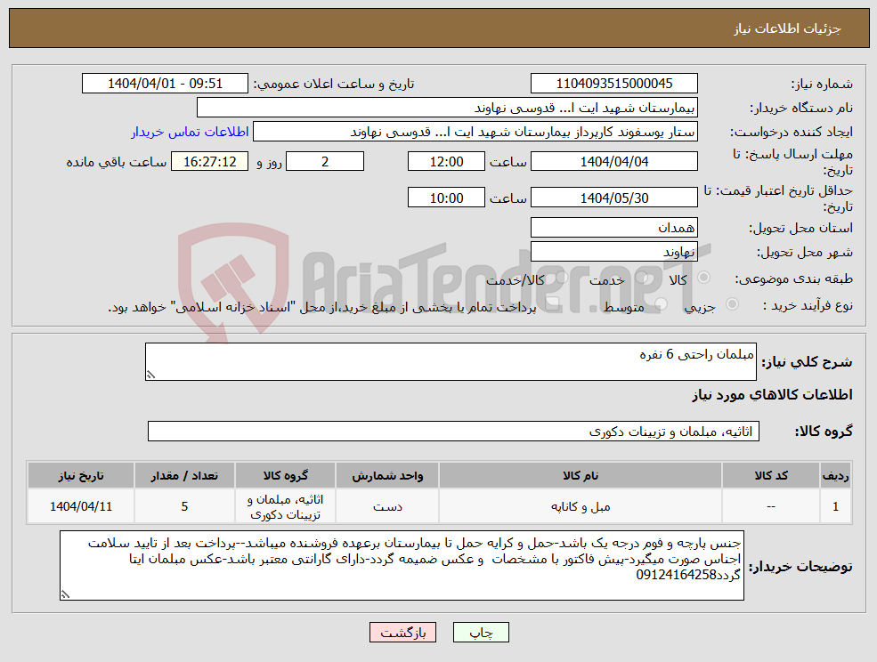The image size is (877, 662).
Task: Click the مبل و کاناپه table cell
Action: (580, 506)
